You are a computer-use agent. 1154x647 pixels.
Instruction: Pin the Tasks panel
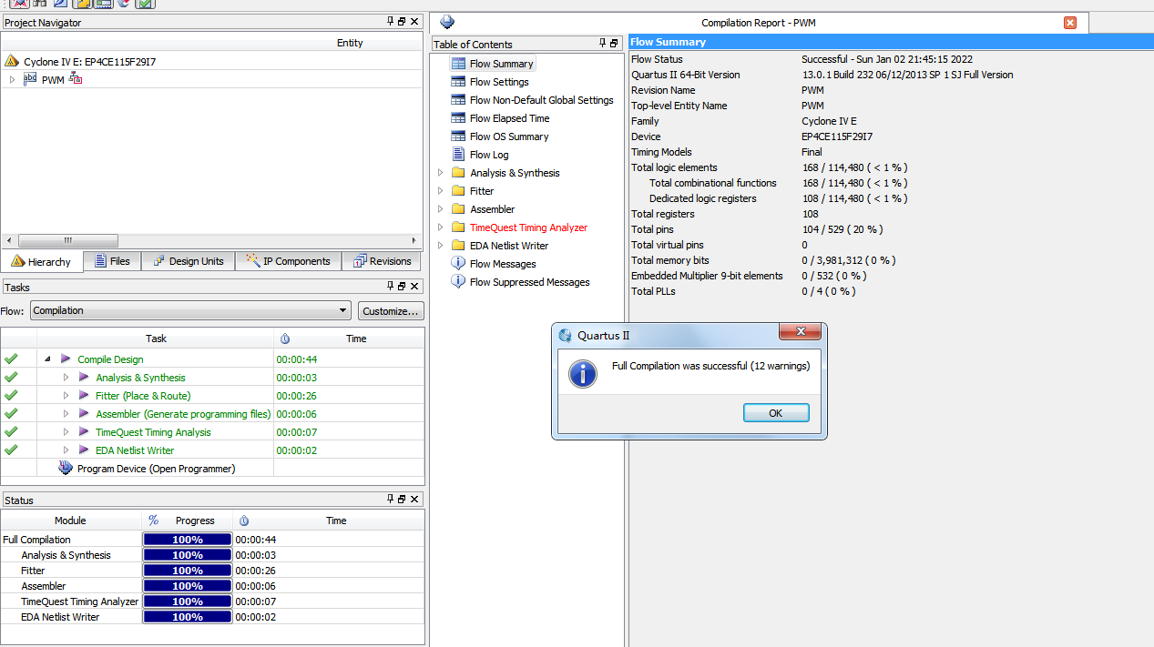click(391, 288)
